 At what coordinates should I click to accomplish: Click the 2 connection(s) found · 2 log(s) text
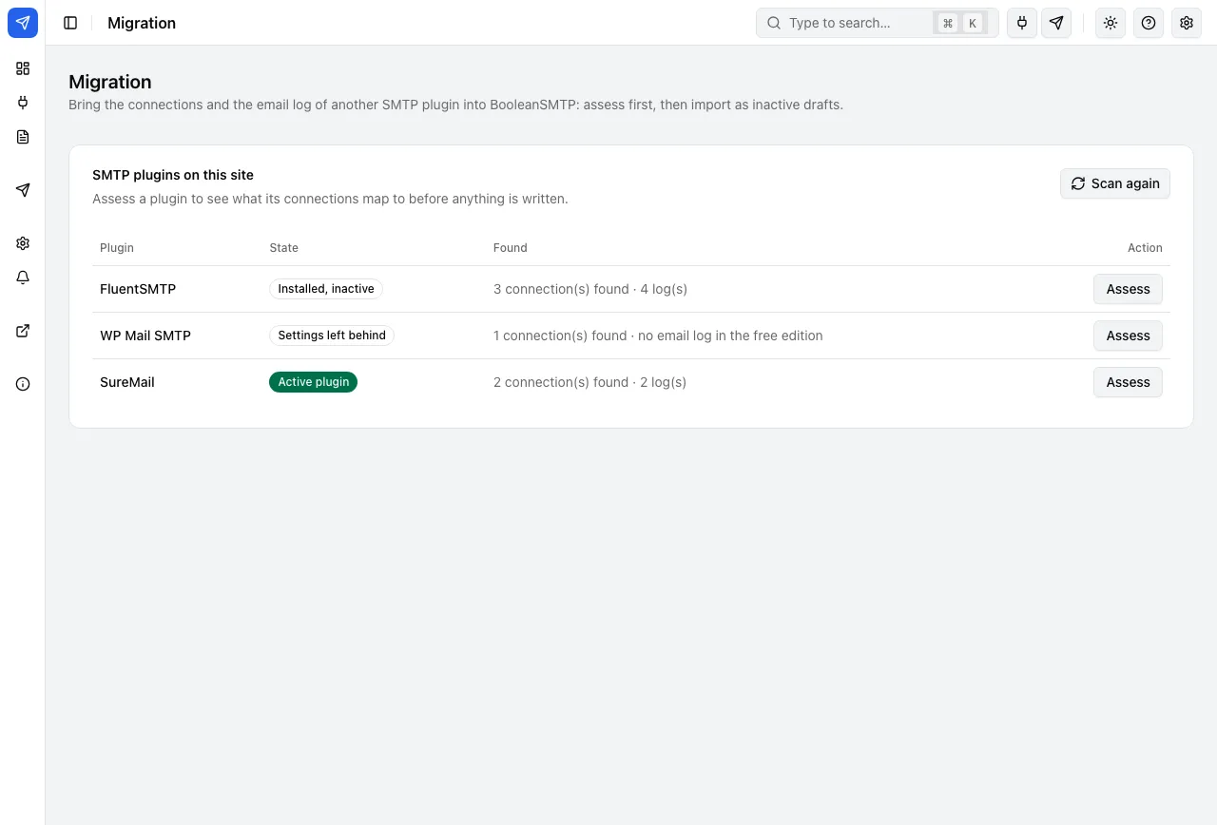point(589,382)
